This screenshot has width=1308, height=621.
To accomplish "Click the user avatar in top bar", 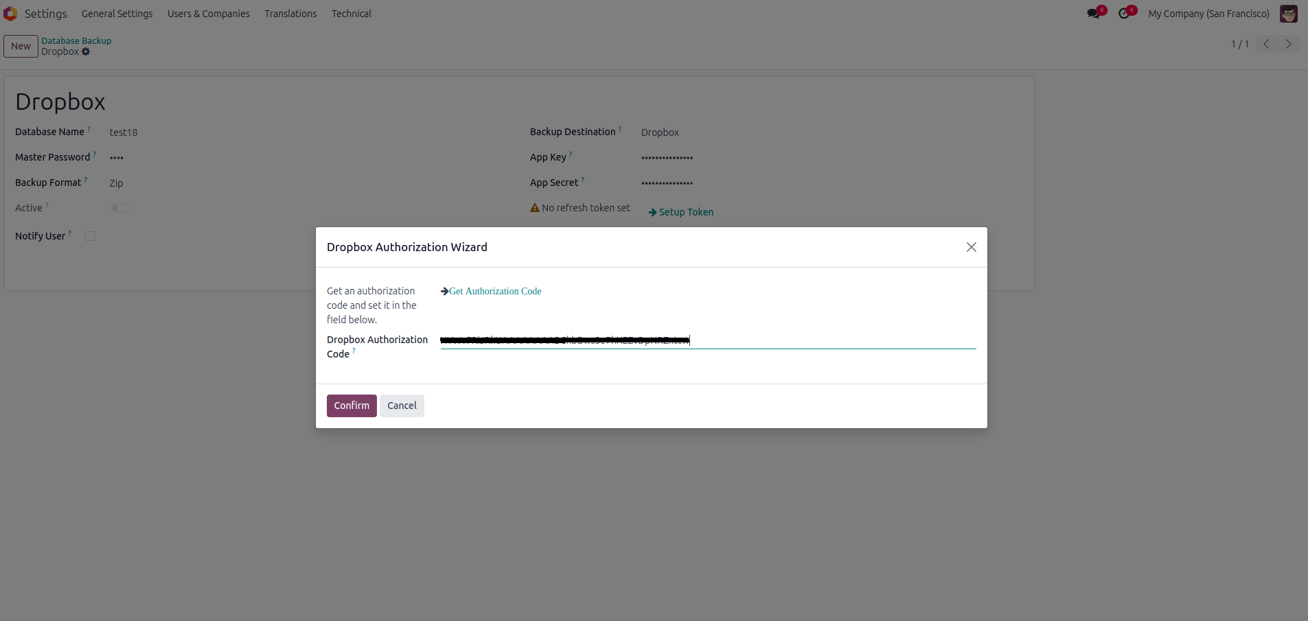I will 1289,14.
